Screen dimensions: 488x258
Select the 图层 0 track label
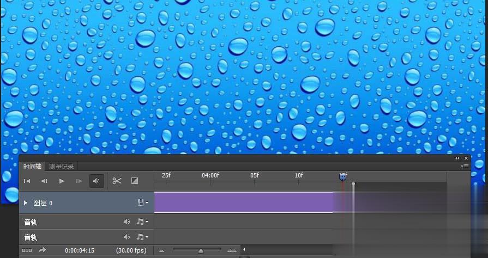click(x=43, y=203)
